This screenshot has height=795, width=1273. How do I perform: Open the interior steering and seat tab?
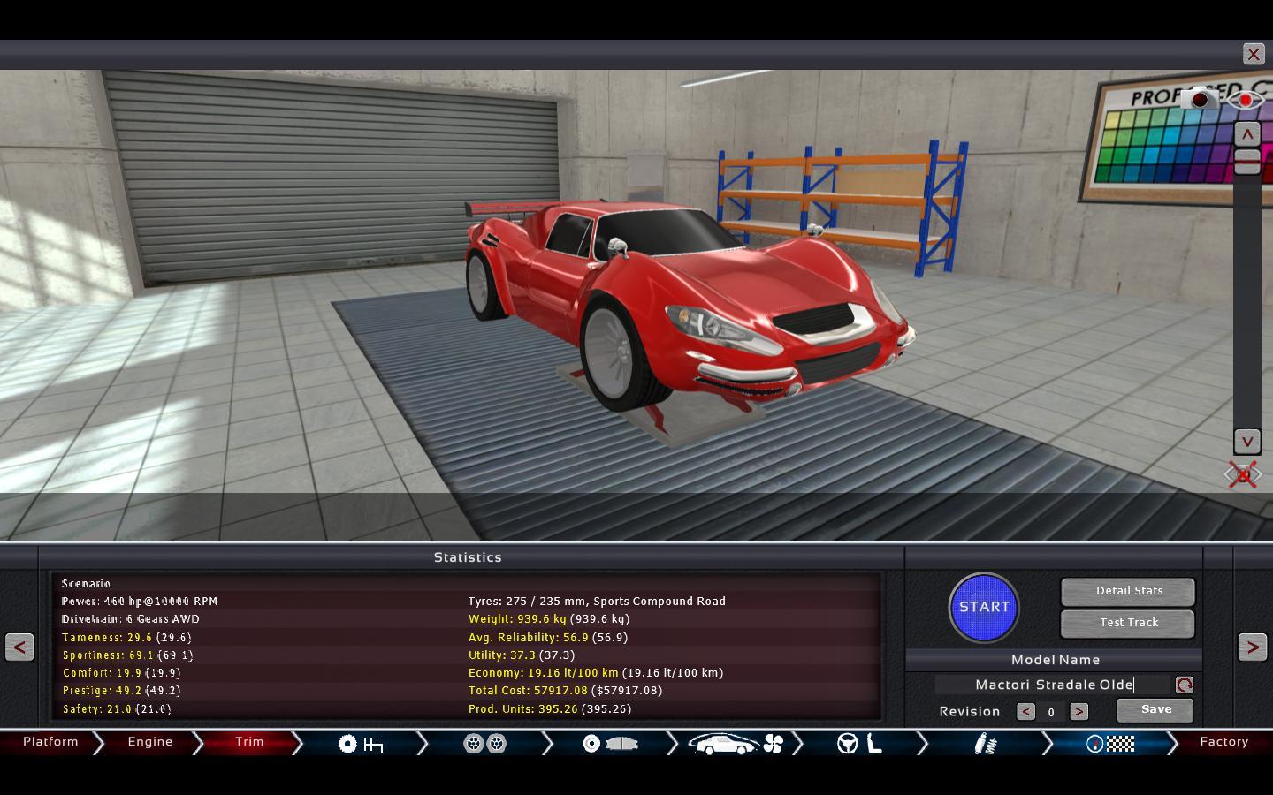[x=860, y=744]
